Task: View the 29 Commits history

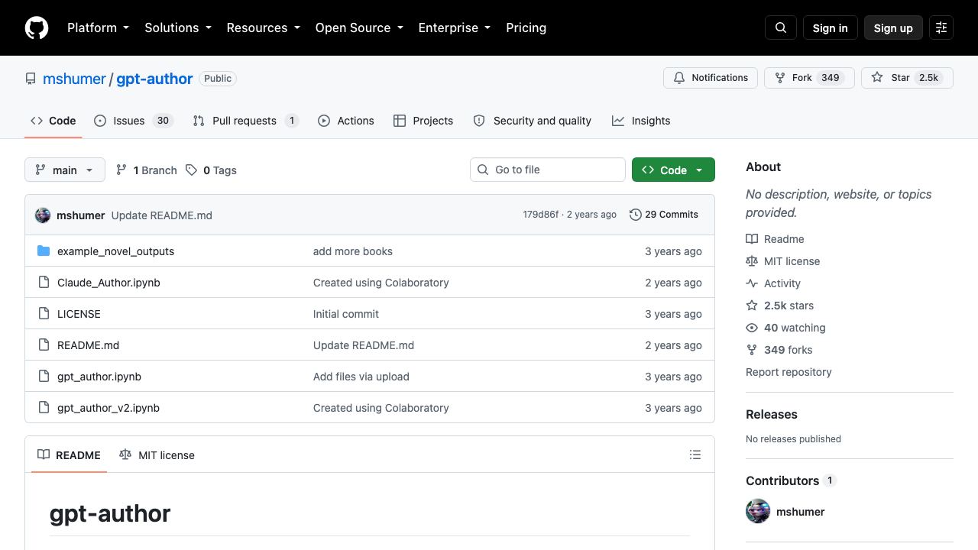Action: click(x=664, y=215)
